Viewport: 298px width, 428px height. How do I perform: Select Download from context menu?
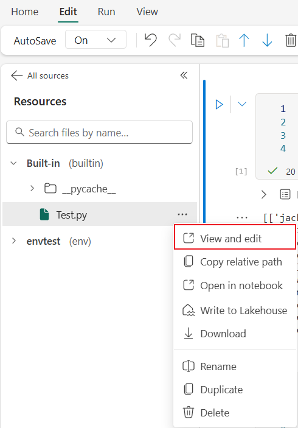click(x=235, y=334)
